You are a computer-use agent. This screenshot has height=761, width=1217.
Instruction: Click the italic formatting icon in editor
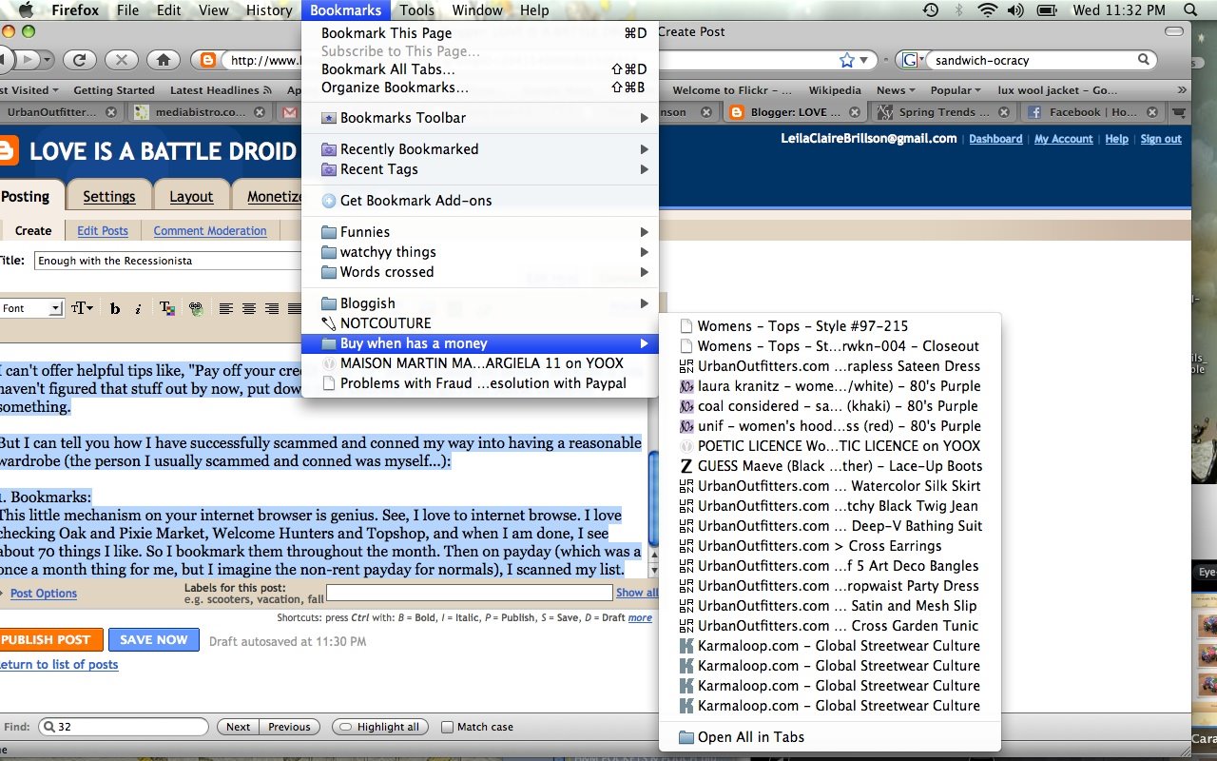coord(138,308)
